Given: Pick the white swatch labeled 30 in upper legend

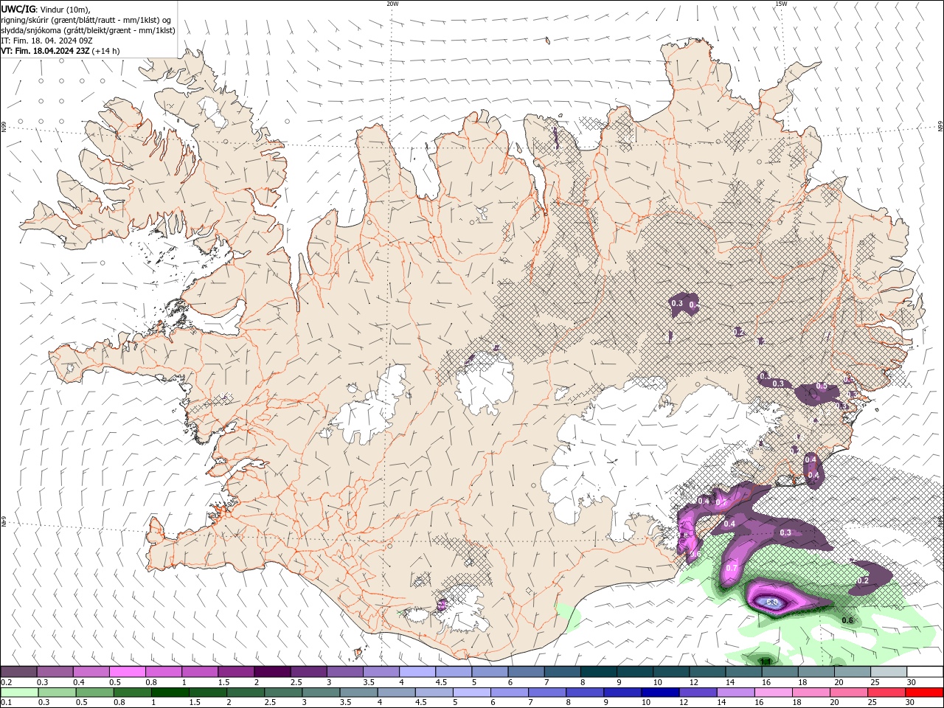Looking at the screenshot, I should click(925, 672).
